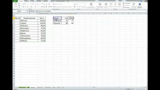Image resolution: width=160 pixels, height=90 pixels.
Task: Switch to the Formulas (Формулы) ribbon tab
Action: (x=45, y=1)
